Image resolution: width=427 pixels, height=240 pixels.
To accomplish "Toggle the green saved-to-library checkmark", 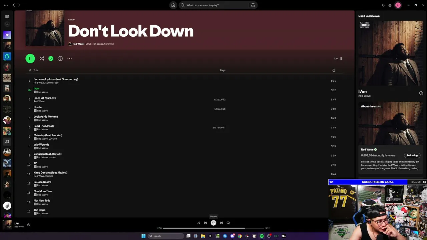I will (51, 58).
